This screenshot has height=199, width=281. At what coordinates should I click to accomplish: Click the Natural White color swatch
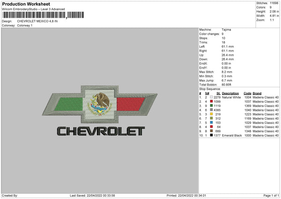(212, 97)
